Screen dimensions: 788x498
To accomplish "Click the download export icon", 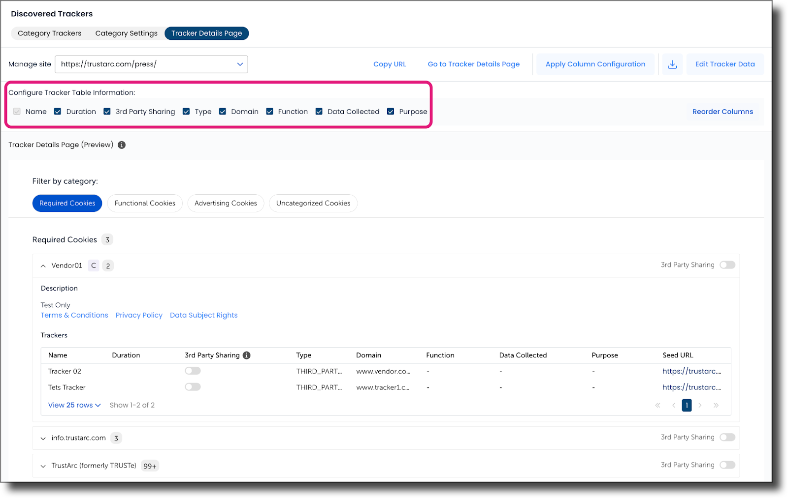I will pyautogui.click(x=672, y=64).
